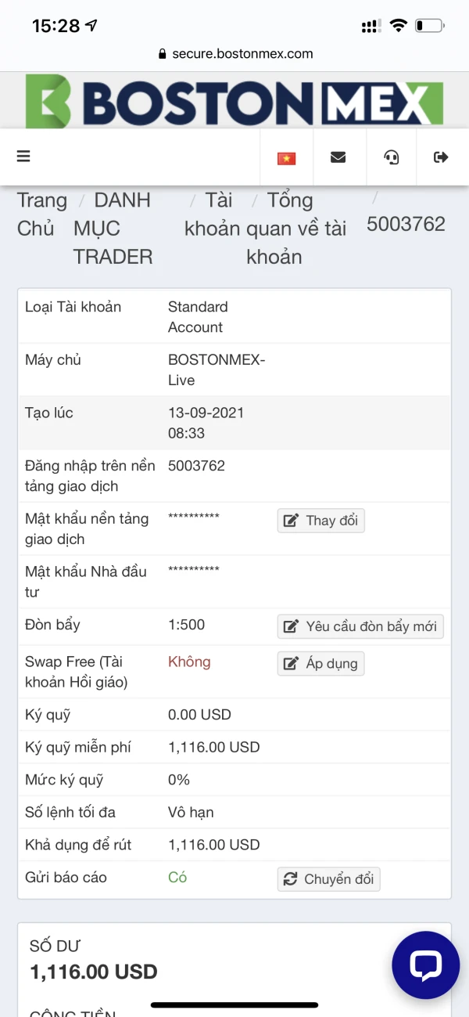This screenshot has width=469, height=1017.
Task: Open the live chat bubble
Action: coord(426,965)
